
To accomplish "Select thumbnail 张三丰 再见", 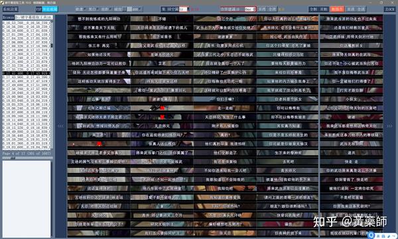I will click(x=99, y=46).
